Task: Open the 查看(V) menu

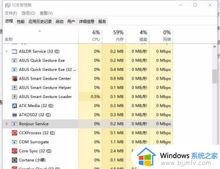Action: (46, 13)
